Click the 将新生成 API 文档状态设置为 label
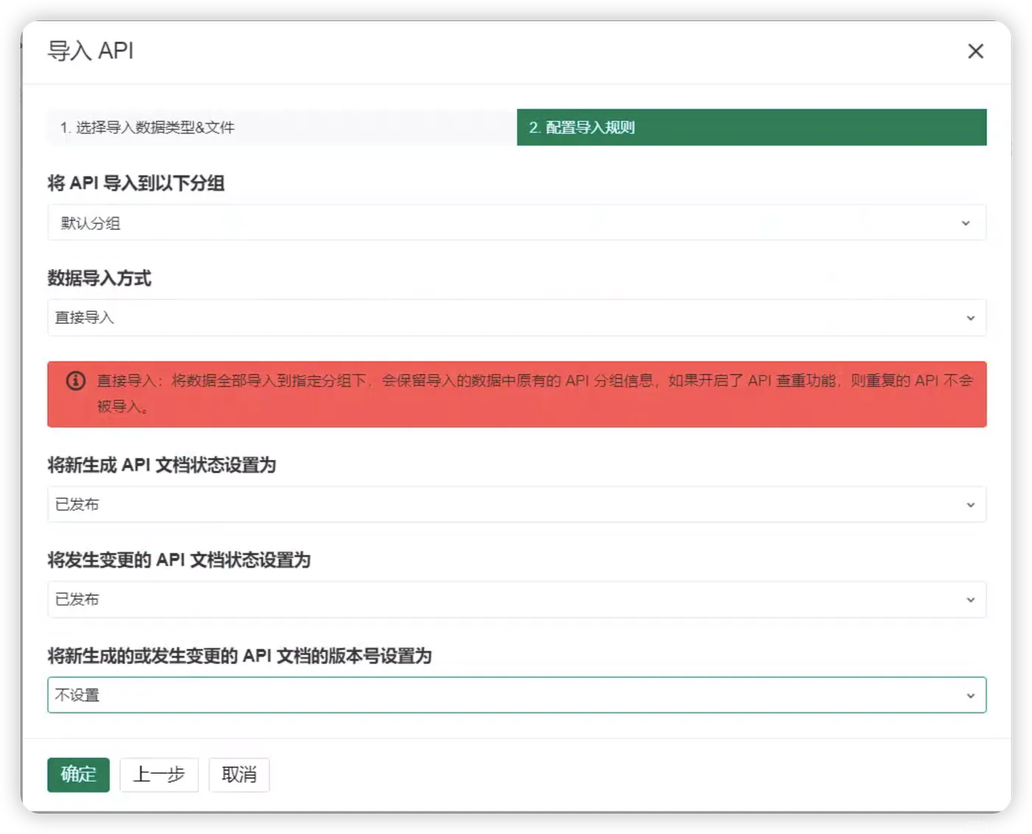1032x834 pixels. click(x=162, y=465)
